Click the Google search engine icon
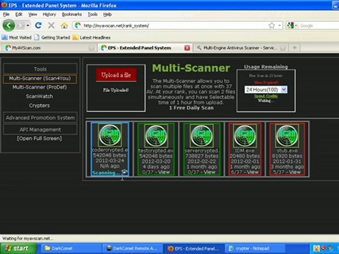Screen dimensions: 339x254 click(x=290, y=25)
